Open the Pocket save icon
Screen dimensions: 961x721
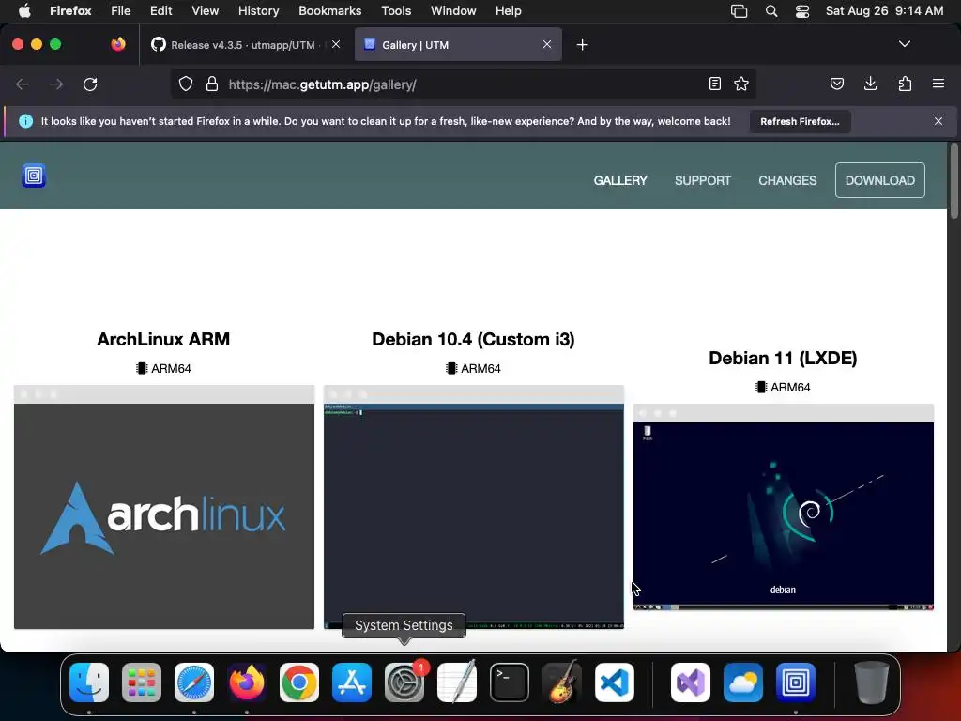(837, 84)
